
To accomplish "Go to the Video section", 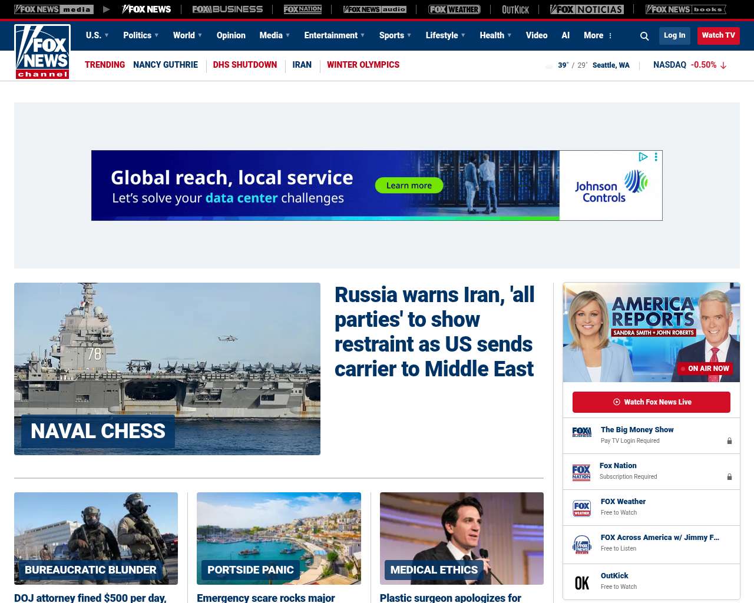I will (537, 35).
